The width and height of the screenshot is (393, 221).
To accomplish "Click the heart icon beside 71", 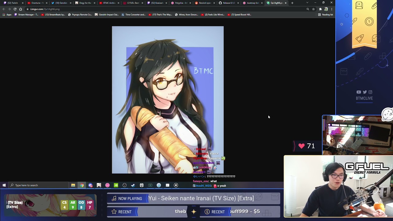I will pyautogui.click(x=302, y=146).
